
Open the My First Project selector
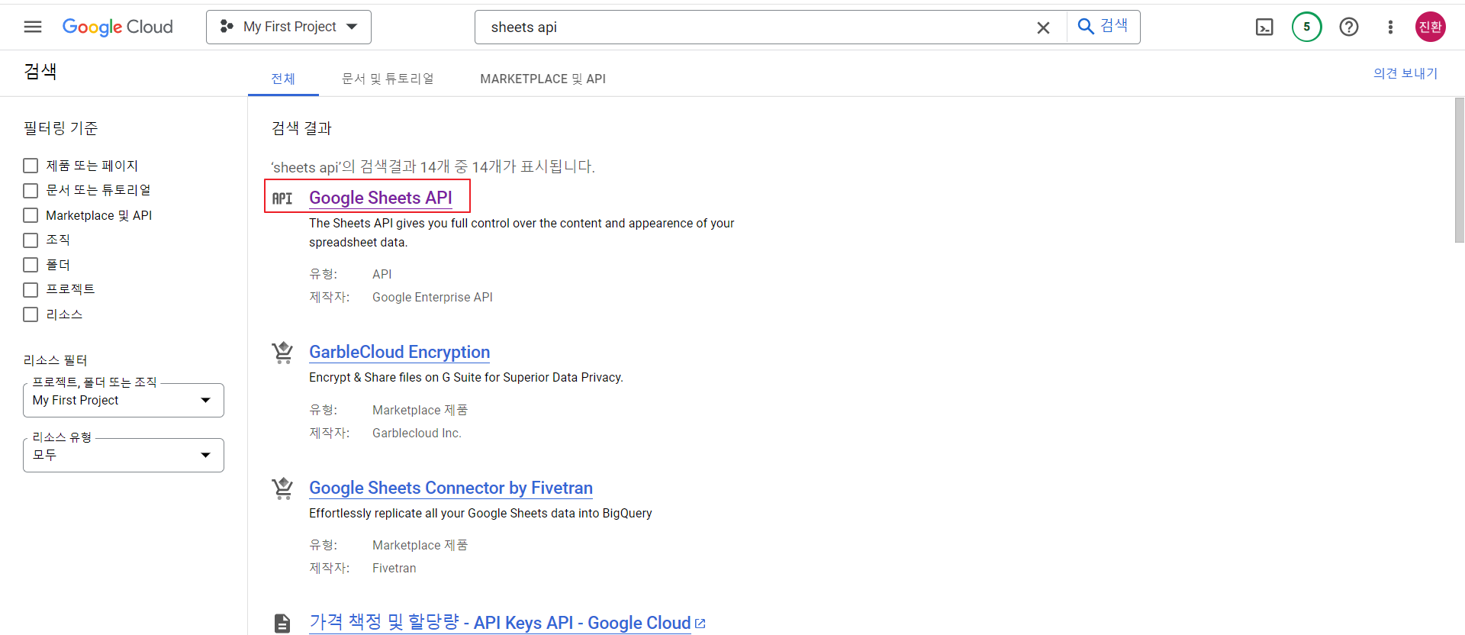tap(288, 27)
